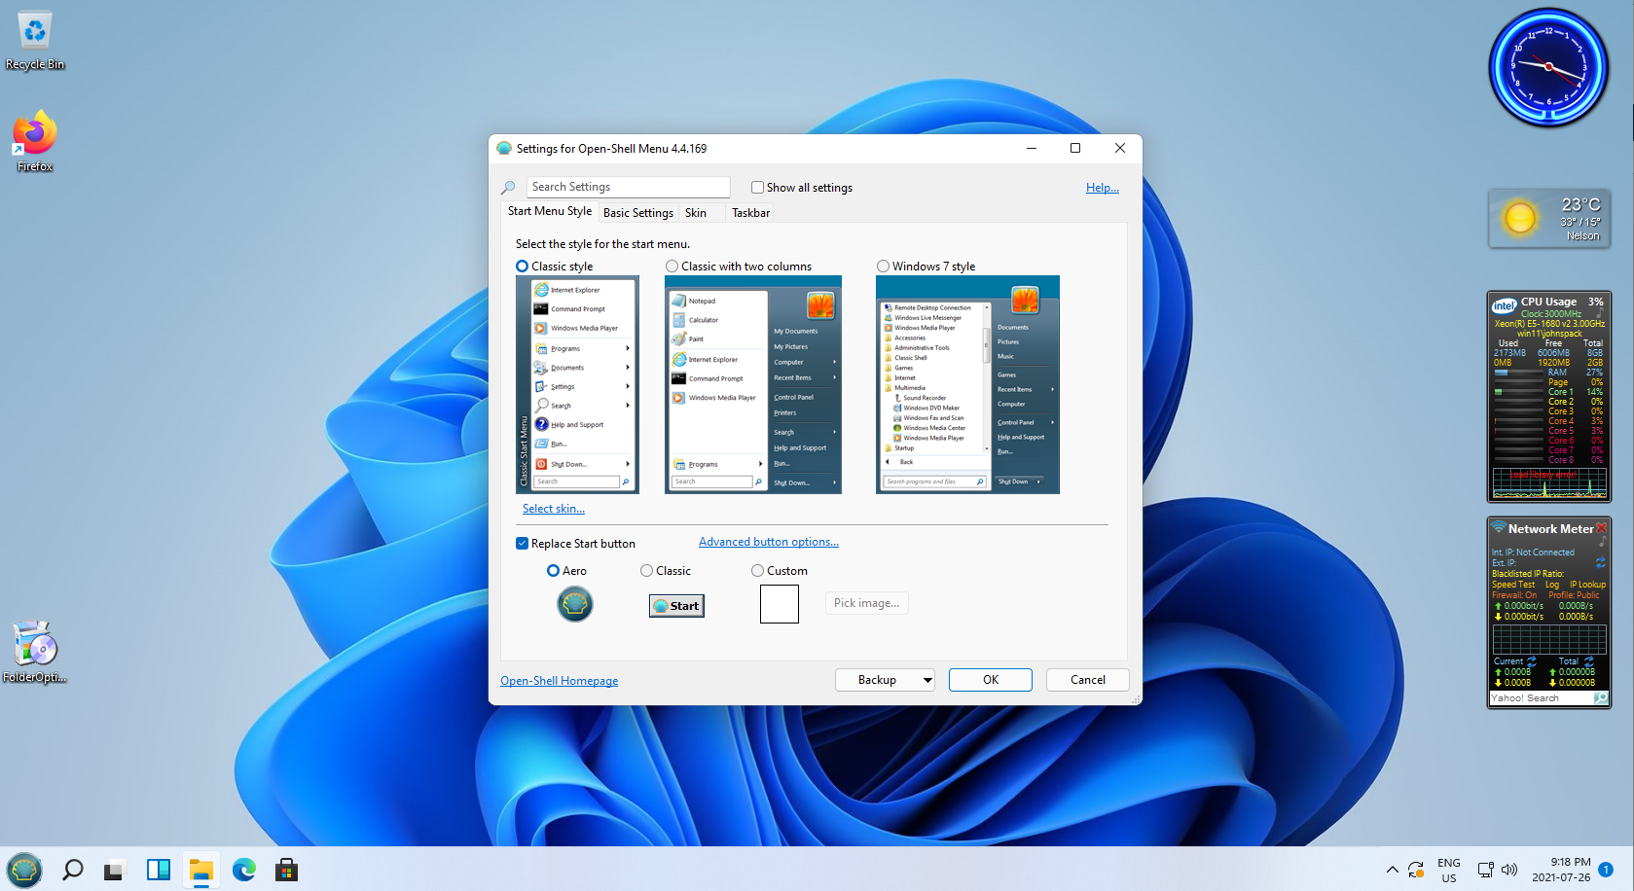
Task: Click the Intel logo in CPU gadget
Action: [1505, 305]
